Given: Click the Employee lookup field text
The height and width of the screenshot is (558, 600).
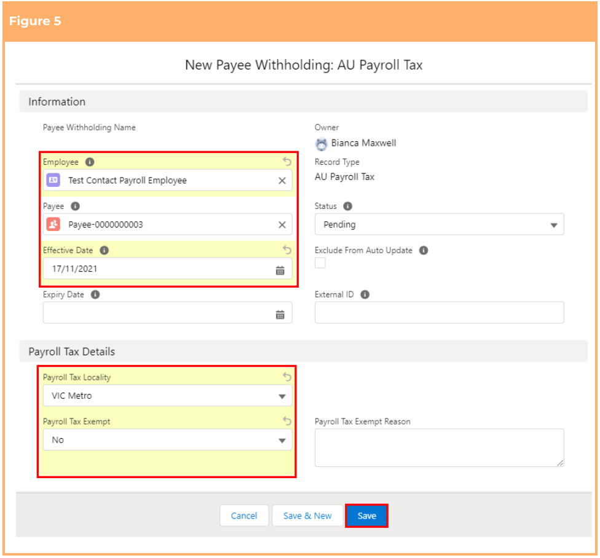Looking at the screenshot, I should tap(127, 181).
